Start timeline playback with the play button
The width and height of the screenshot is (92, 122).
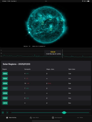7,113
